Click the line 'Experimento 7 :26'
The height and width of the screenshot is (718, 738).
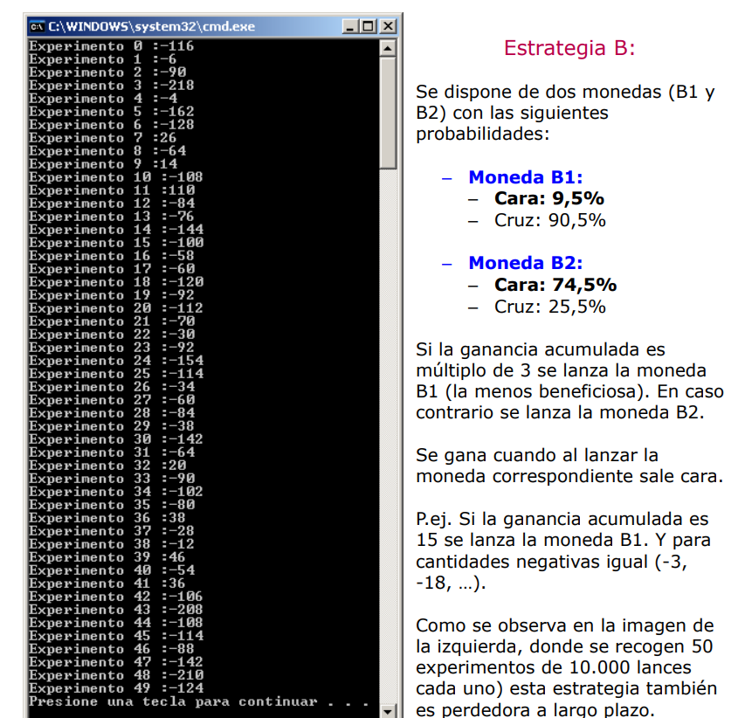[102, 138]
